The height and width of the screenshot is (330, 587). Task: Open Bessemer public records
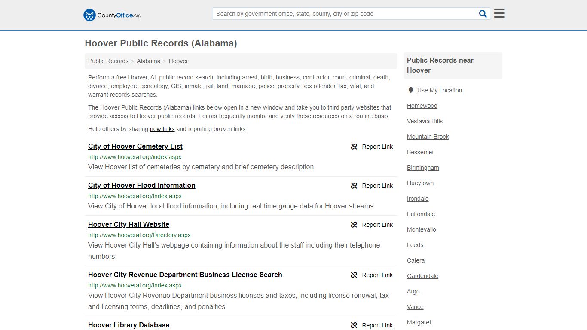[420, 152]
